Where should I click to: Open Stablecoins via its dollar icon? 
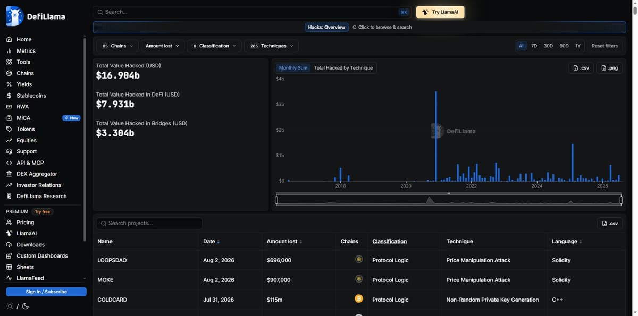point(9,96)
